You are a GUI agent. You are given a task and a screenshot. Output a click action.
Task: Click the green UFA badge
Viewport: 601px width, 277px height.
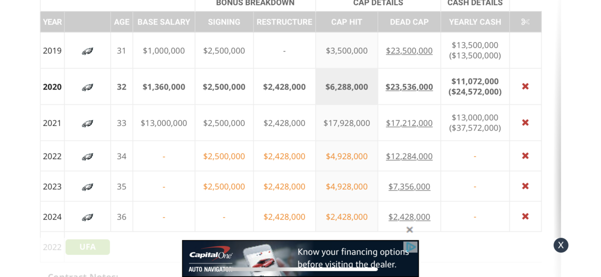pyautogui.click(x=88, y=247)
